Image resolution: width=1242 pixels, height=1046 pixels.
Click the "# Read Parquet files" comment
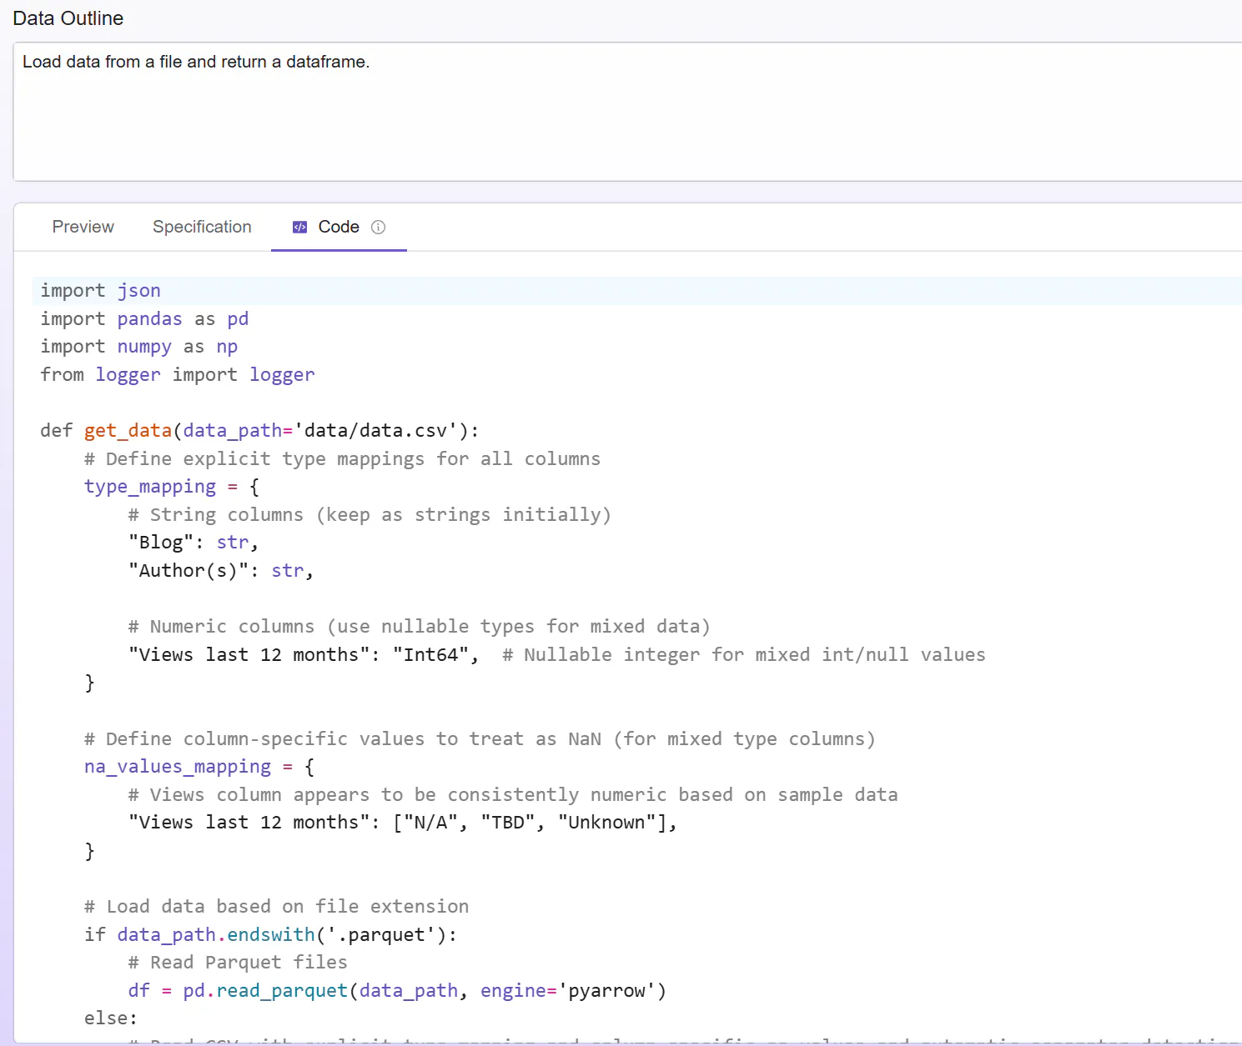238,963
